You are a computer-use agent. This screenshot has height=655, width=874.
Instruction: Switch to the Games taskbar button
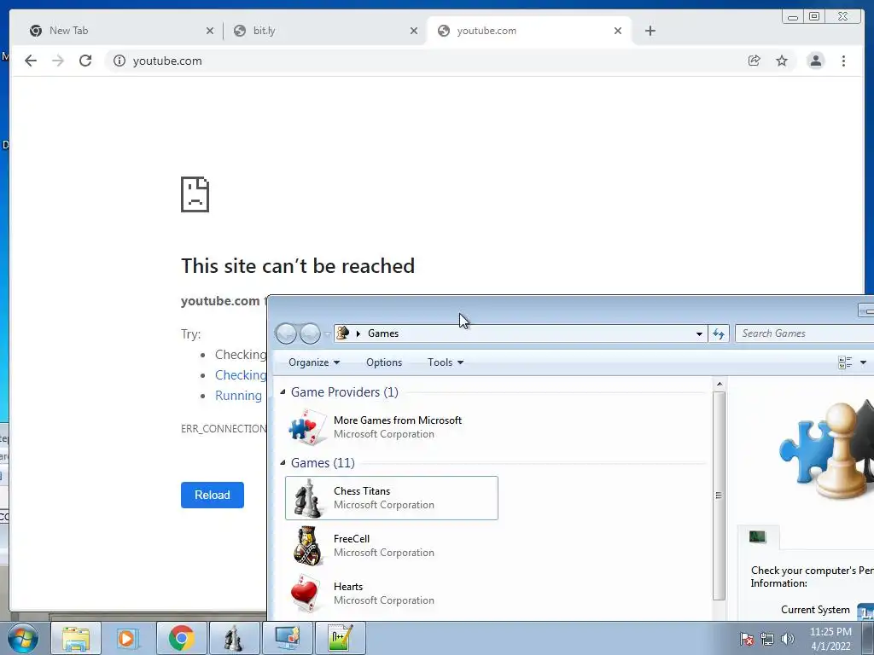coord(234,638)
